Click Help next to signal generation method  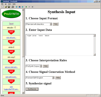58,78
